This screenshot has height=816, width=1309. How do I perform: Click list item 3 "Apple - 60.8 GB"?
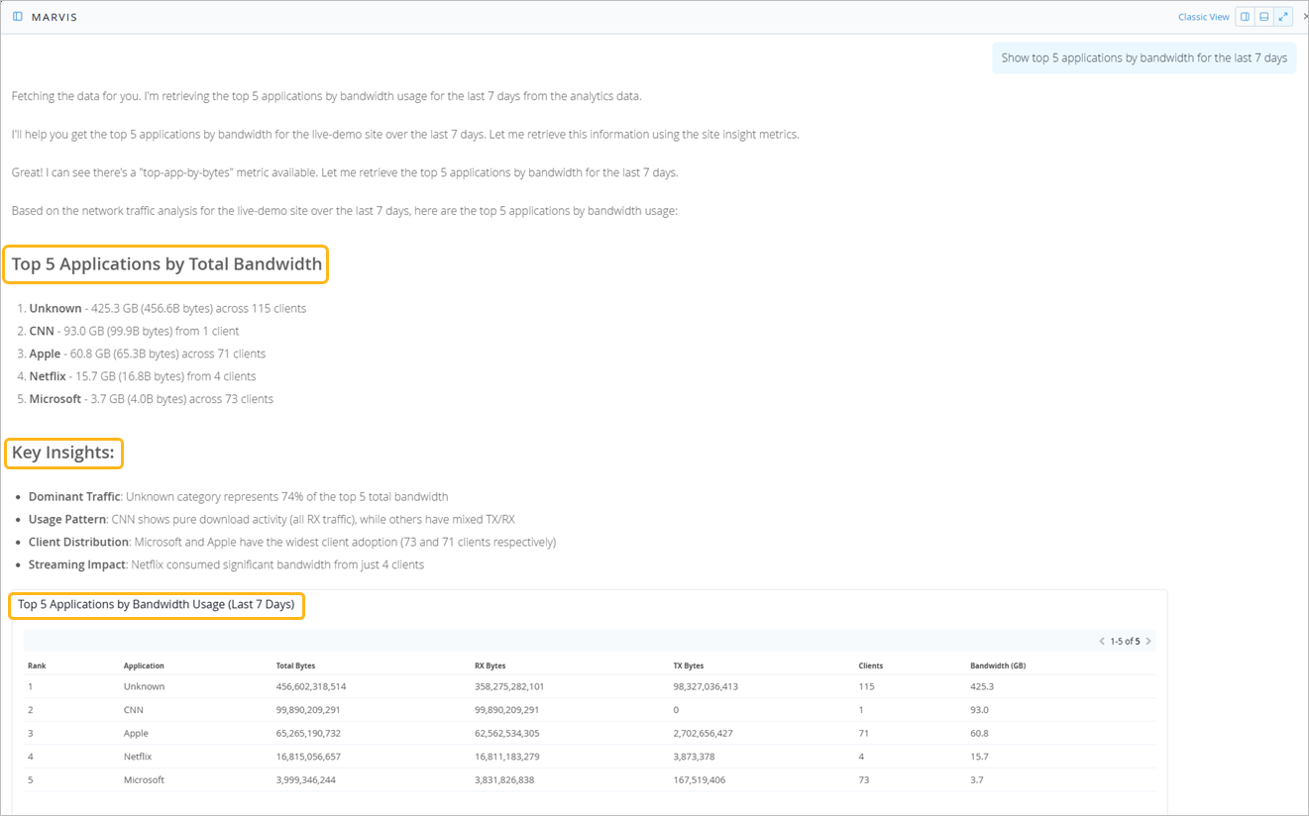pyautogui.click(x=147, y=354)
